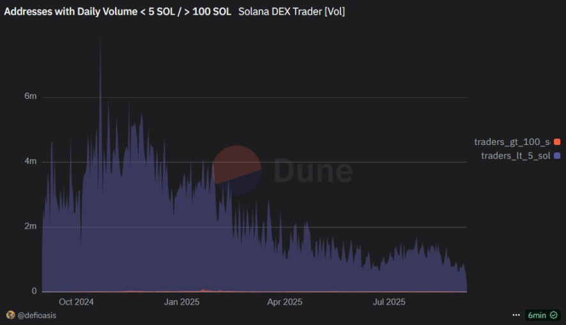Toggle the traders_gt_100_sol legend series

click(x=512, y=142)
